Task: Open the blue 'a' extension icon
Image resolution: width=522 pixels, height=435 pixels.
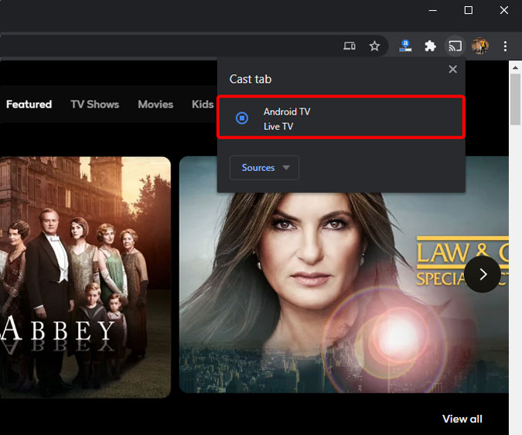Action: click(405, 46)
